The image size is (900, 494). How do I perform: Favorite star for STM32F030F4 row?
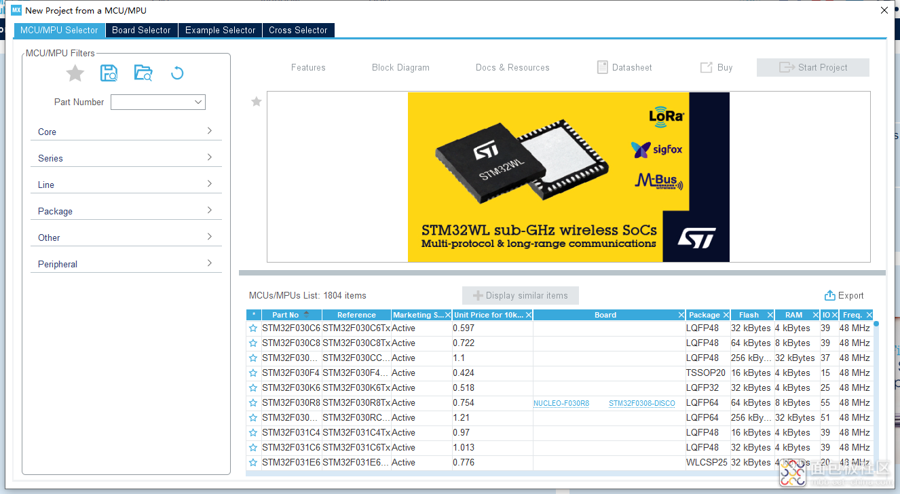253,373
